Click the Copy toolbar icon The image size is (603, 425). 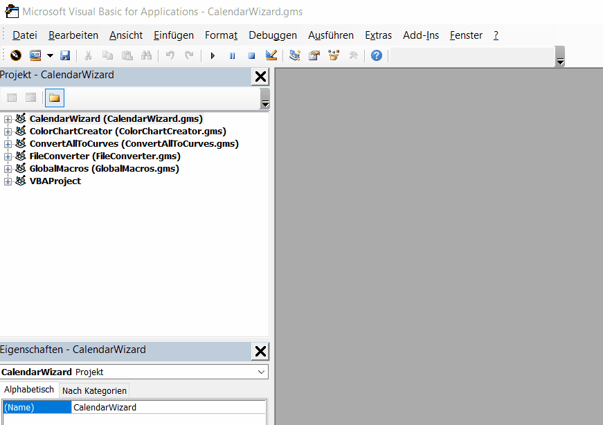(107, 55)
